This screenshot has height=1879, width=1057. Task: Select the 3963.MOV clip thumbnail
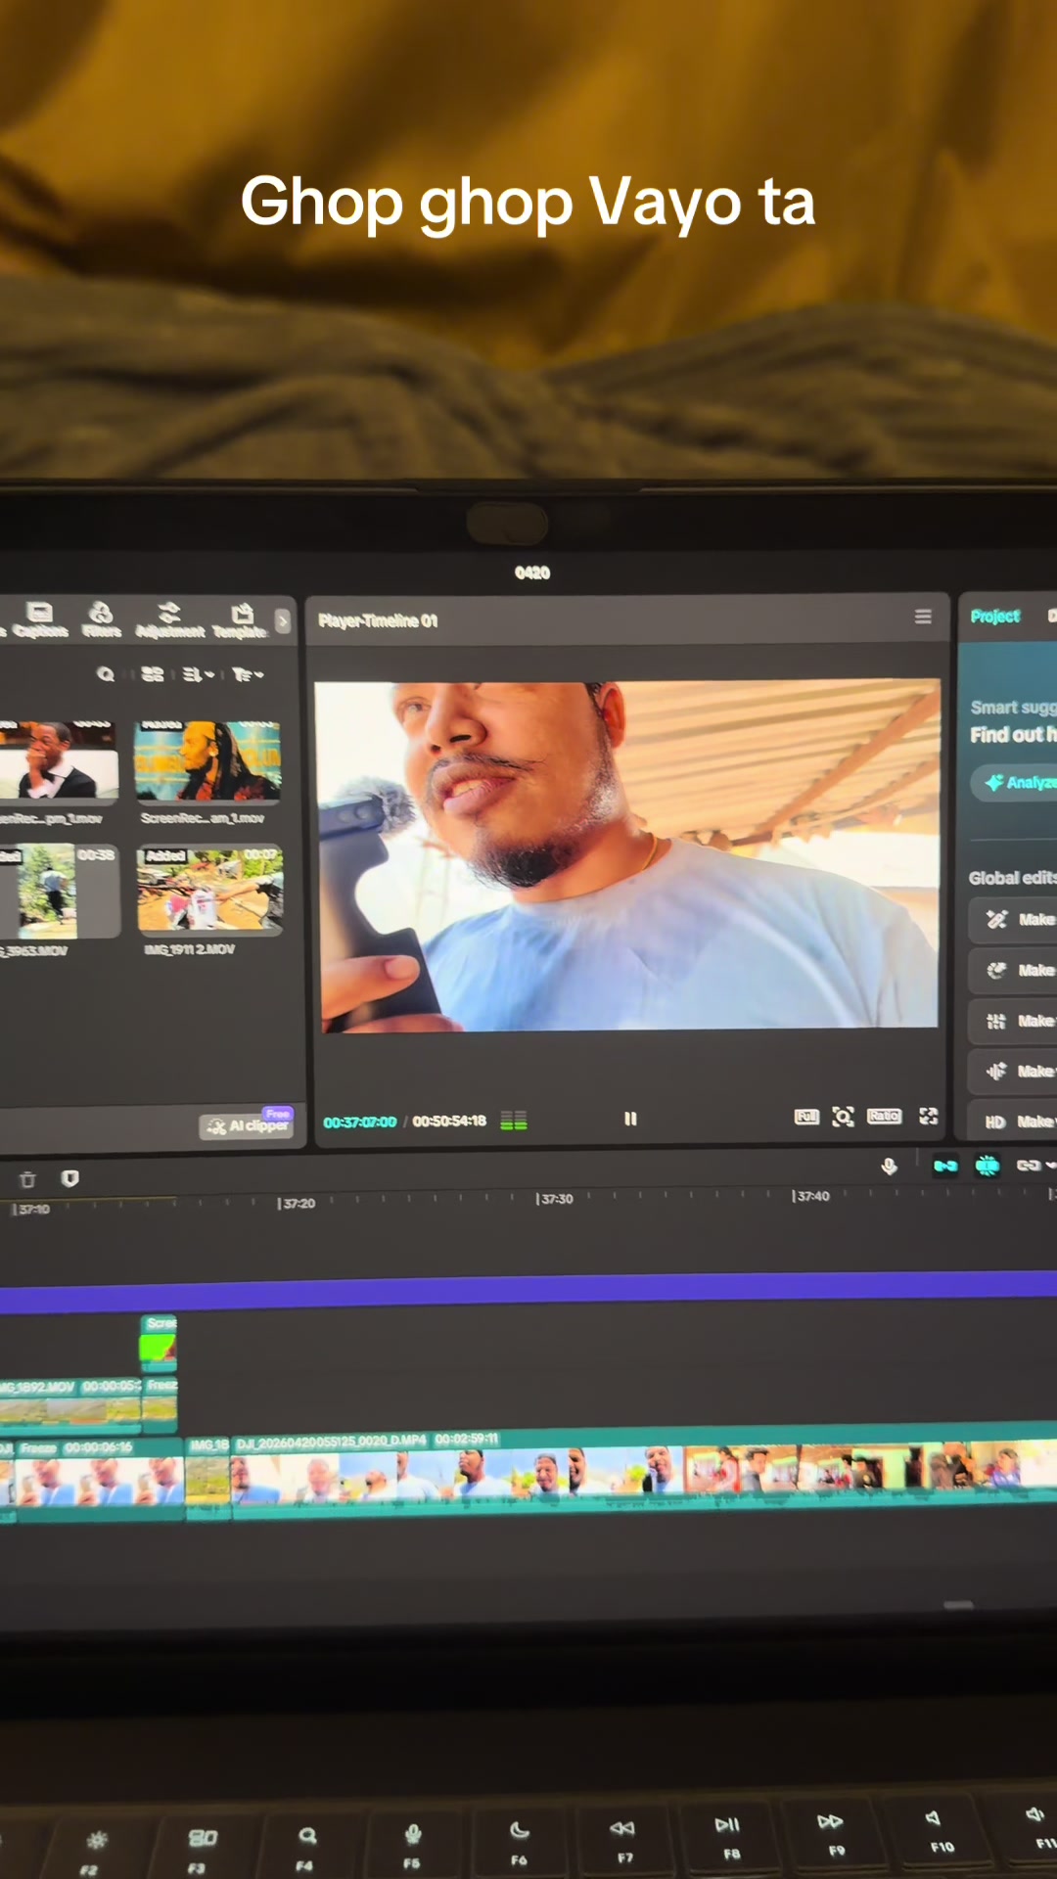coord(59,891)
